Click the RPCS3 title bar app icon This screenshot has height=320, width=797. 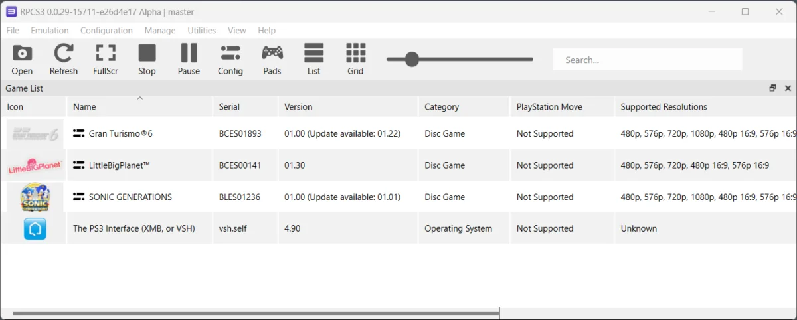11,11
